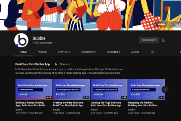Click the 1:53 duration badge
The height and width of the screenshot is (121, 181).
pyautogui.click(x=124, y=98)
